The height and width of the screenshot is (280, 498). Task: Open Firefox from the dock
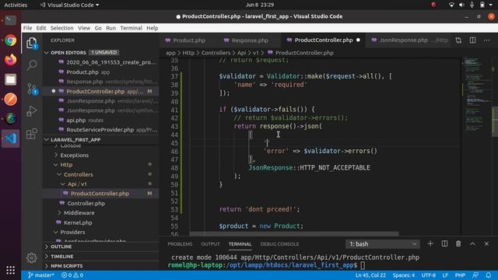pyautogui.click(x=10, y=60)
